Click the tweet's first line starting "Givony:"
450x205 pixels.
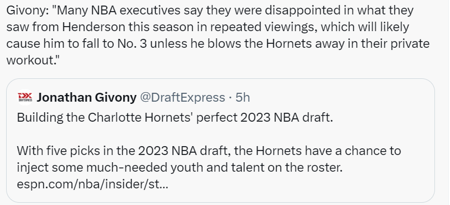click(210, 11)
